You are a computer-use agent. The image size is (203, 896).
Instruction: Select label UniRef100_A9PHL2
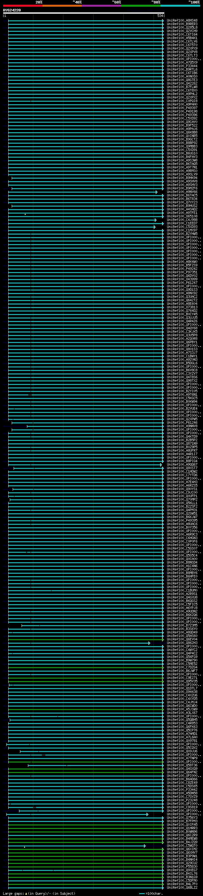point(182,94)
